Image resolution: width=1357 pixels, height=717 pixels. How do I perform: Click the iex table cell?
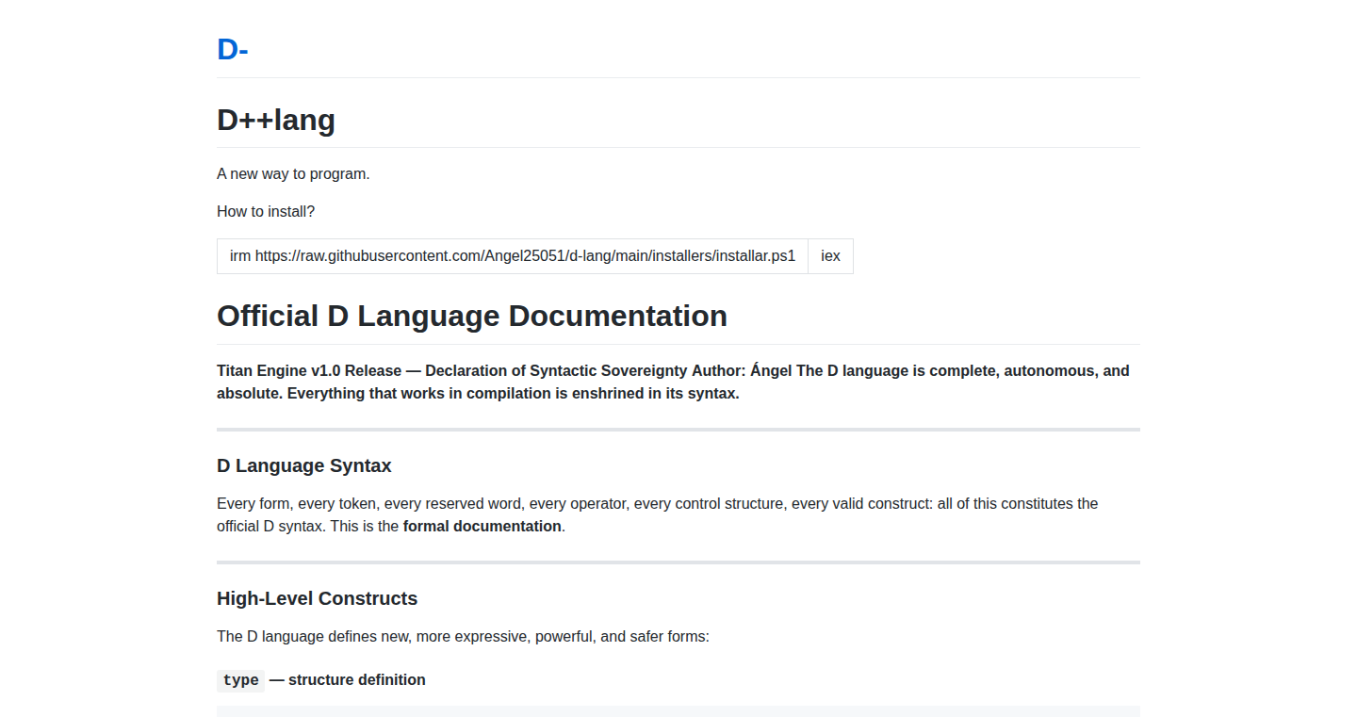coord(830,256)
